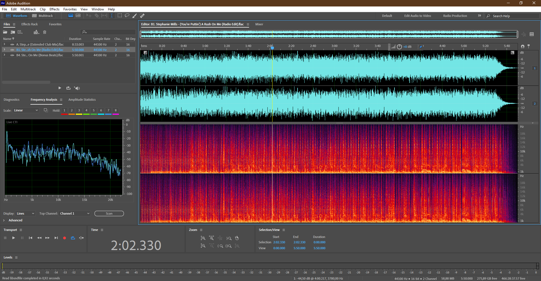Click the red Hold 1 swatch button
Viewport: 541px width, 281px height.
(64, 111)
